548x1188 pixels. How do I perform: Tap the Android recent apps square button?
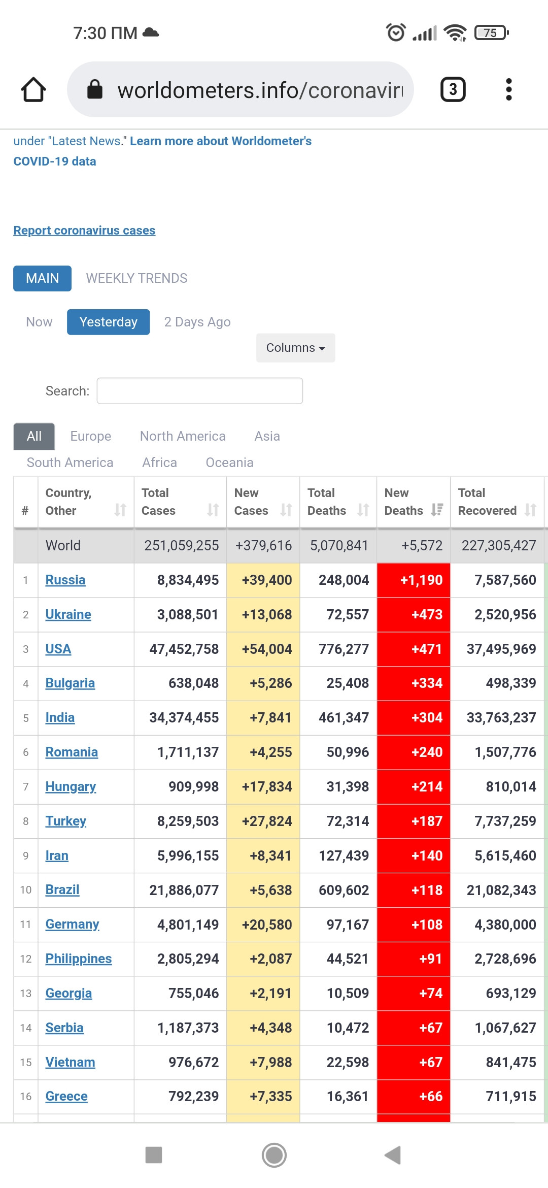tap(154, 1154)
